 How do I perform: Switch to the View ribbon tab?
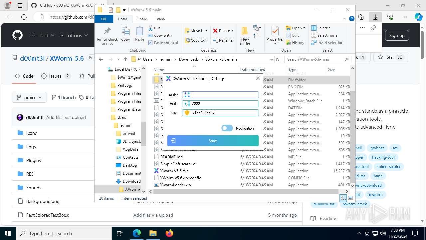(161, 19)
